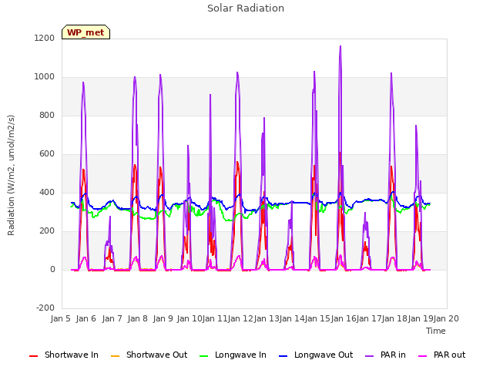493x370 pixels.
Task: Click the Jan 18 x-axis label
Action: 394,318
